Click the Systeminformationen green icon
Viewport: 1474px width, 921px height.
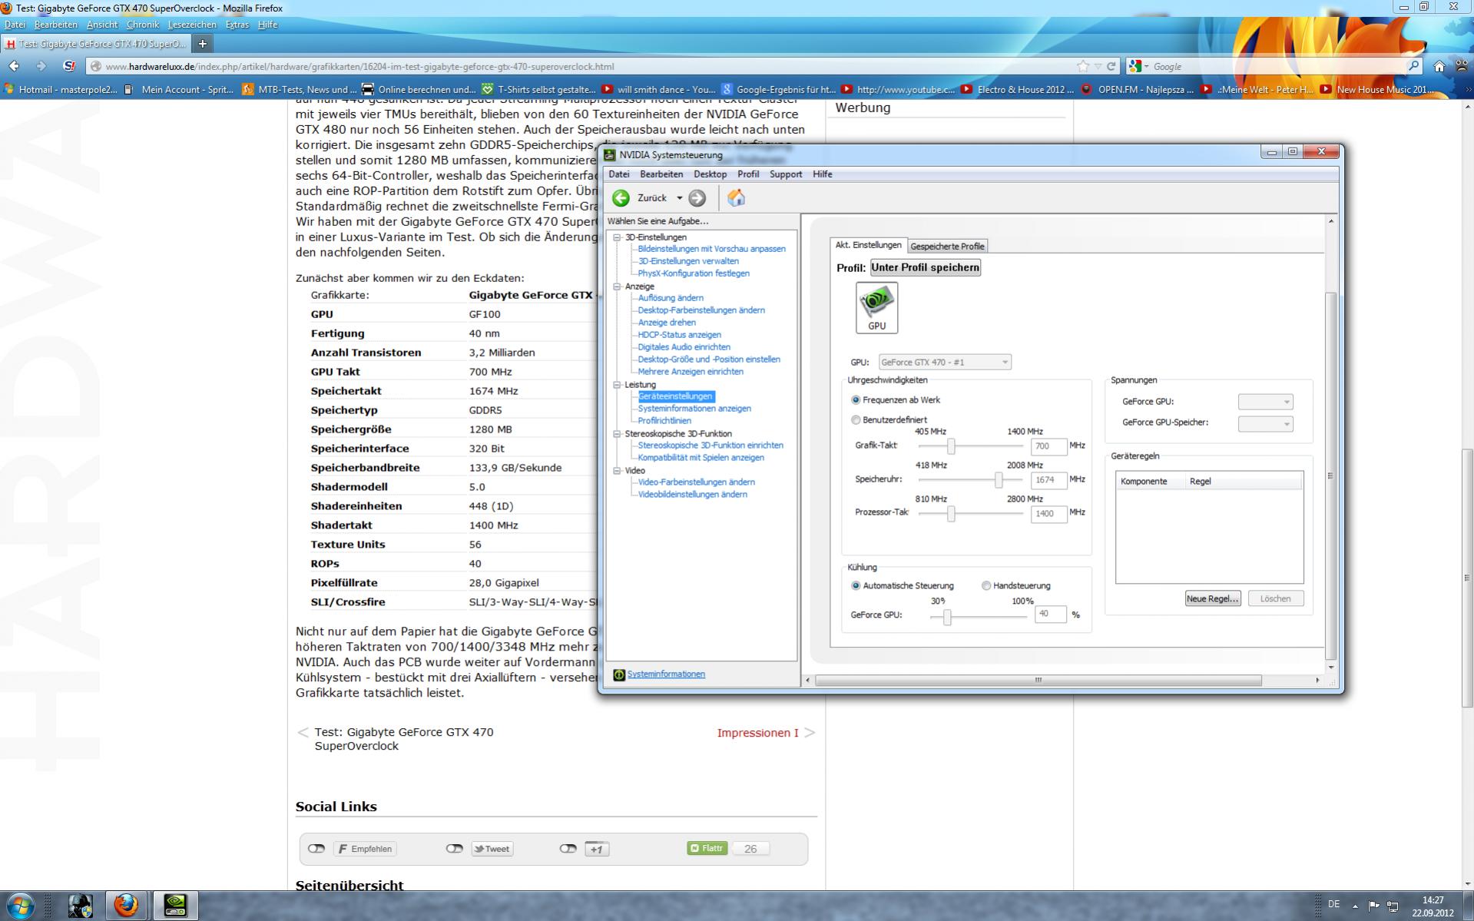(x=618, y=674)
